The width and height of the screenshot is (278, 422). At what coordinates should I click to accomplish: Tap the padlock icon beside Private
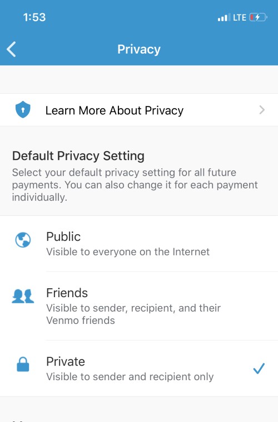click(23, 364)
